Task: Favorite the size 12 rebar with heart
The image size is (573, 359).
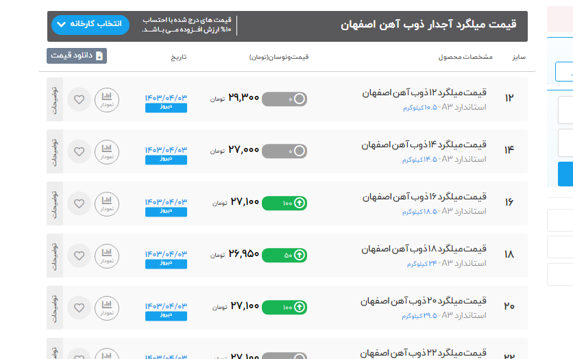Action: (x=79, y=100)
